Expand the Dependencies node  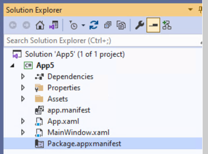[23, 77]
